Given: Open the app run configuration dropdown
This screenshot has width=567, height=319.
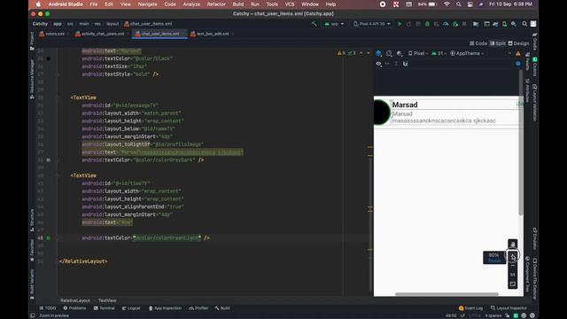Looking at the screenshot, I should pyautogui.click(x=334, y=24).
